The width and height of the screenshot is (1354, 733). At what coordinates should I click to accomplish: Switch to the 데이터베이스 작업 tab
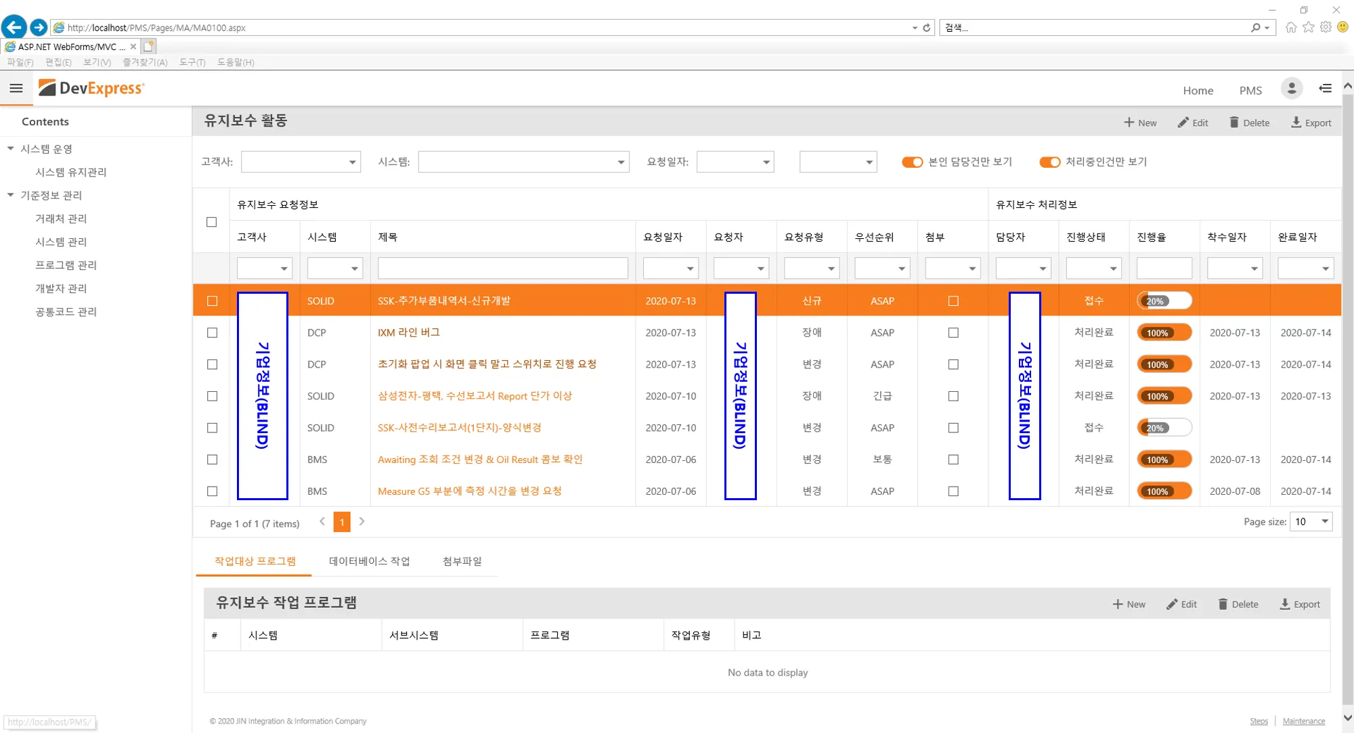pos(369,561)
